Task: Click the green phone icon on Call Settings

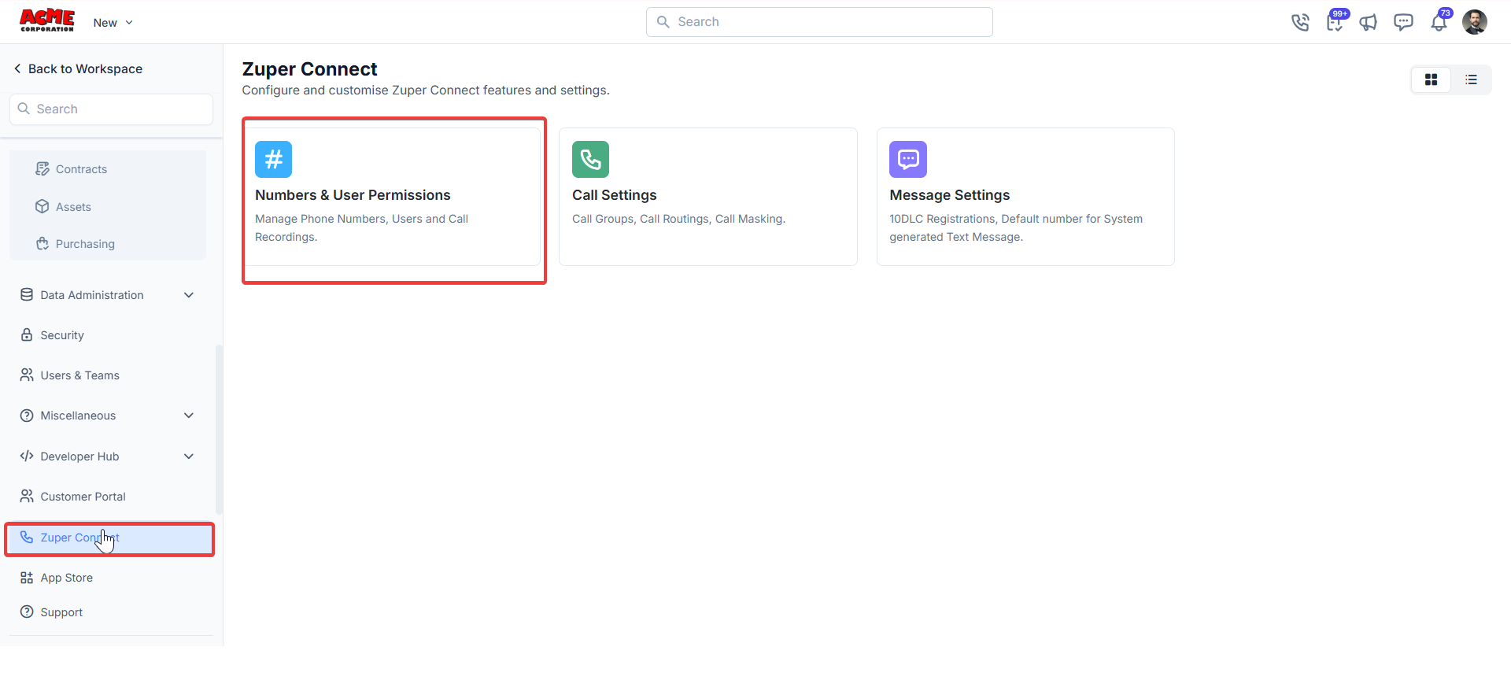Action: [x=590, y=160]
